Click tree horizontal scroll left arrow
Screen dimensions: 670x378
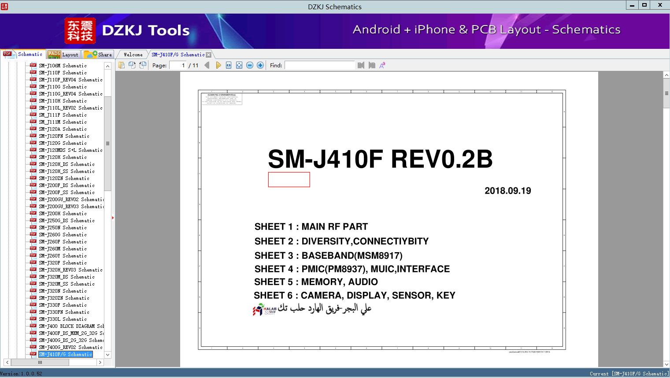click(7, 362)
